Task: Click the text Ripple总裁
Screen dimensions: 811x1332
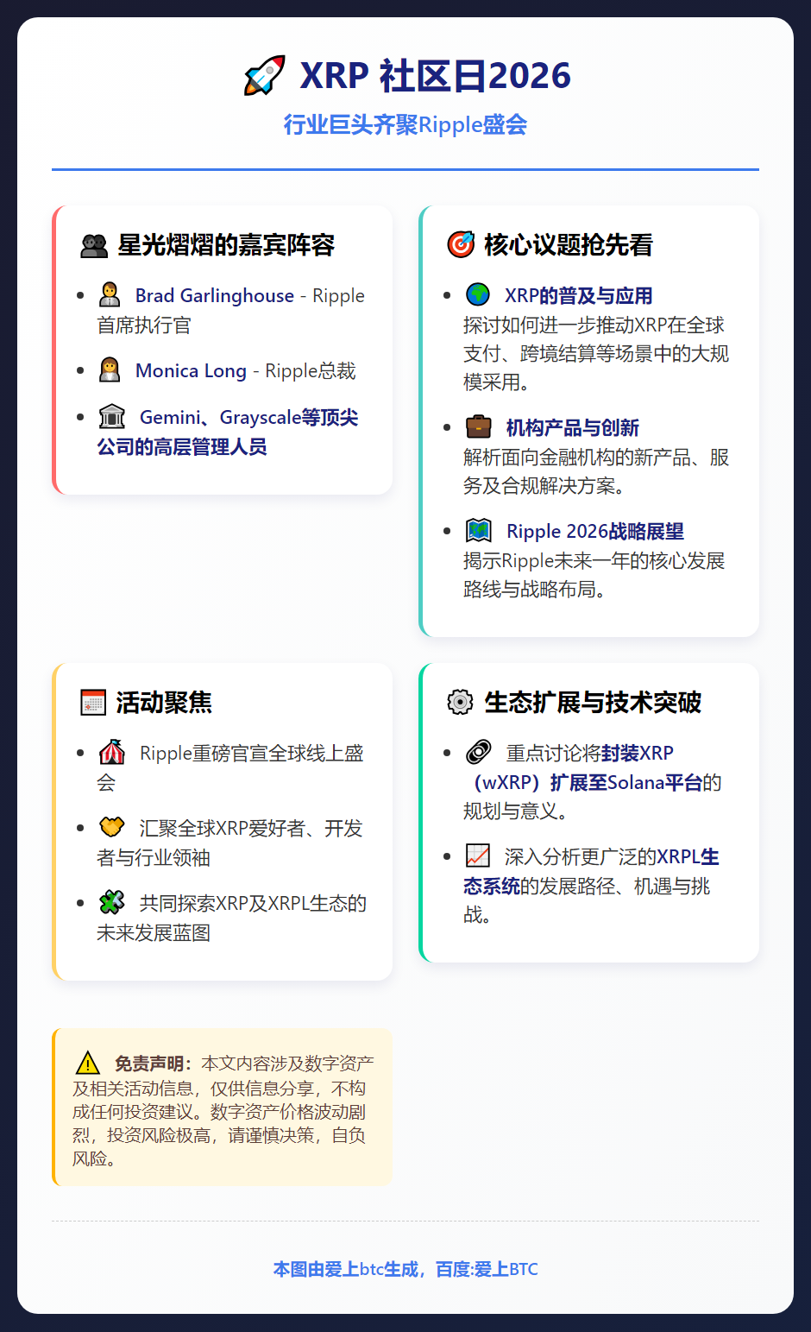Action: (x=311, y=370)
